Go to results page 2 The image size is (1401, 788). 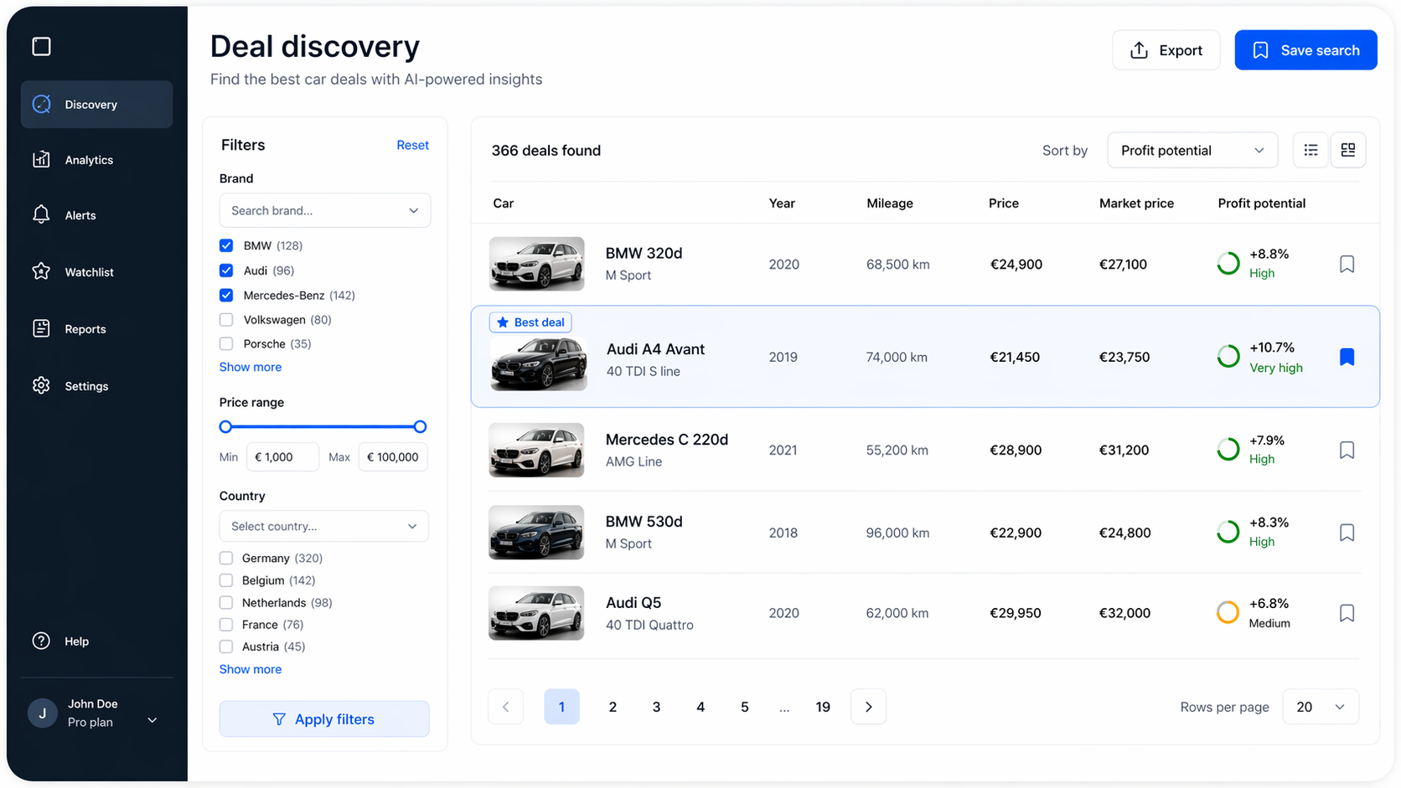click(x=613, y=707)
